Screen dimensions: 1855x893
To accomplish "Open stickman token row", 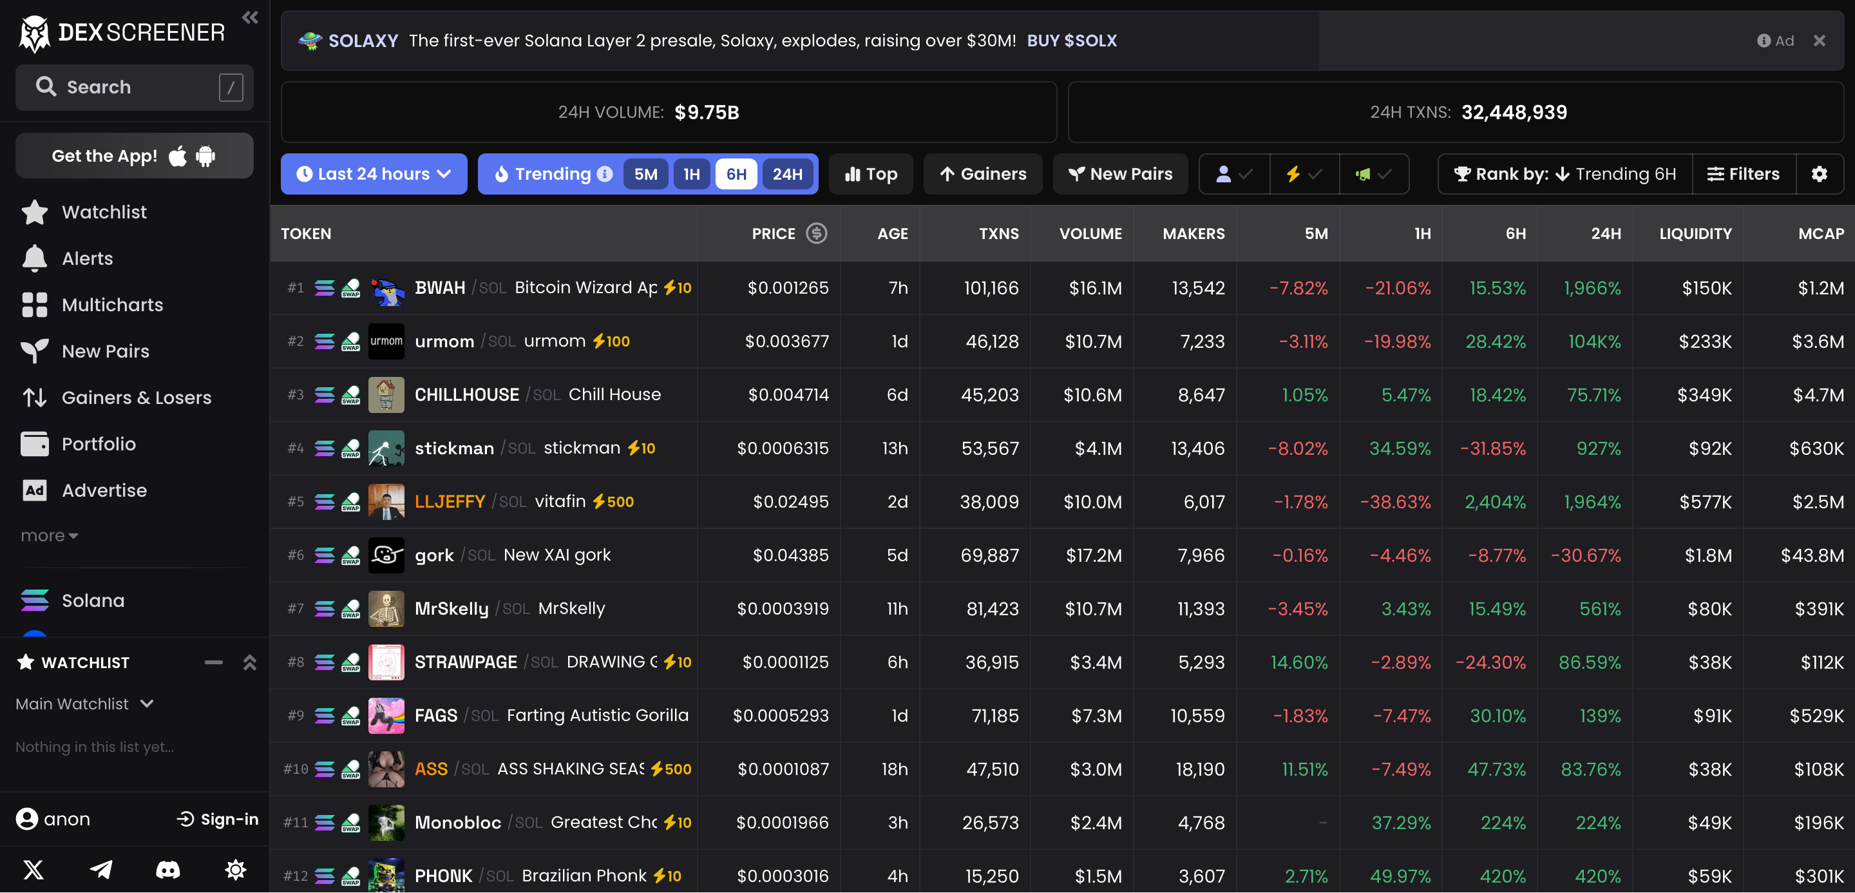I will tap(1062, 448).
